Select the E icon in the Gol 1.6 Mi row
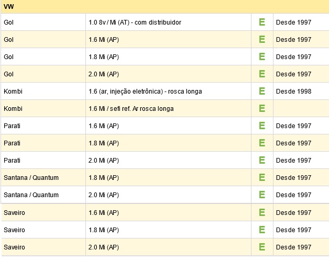 click(x=262, y=39)
